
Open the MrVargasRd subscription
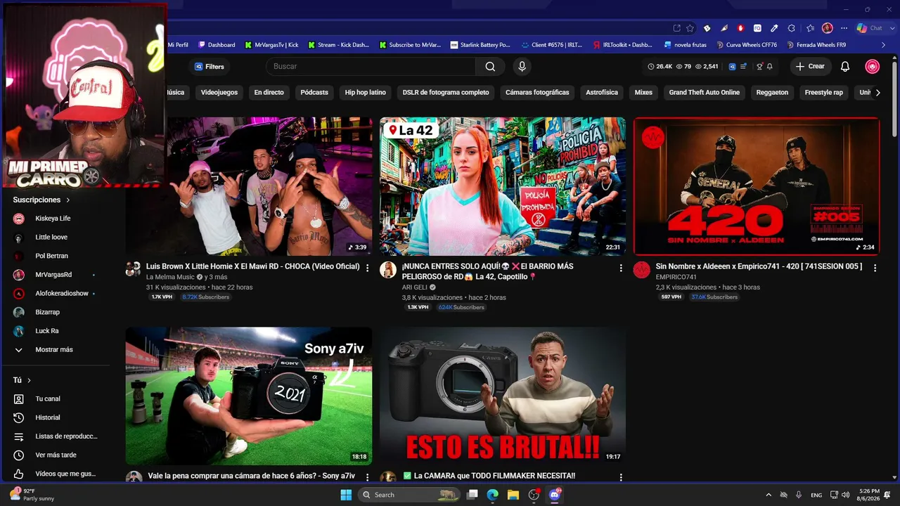(53, 275)
